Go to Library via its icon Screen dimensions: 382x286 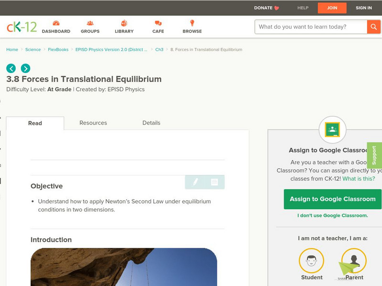point(124,23)
